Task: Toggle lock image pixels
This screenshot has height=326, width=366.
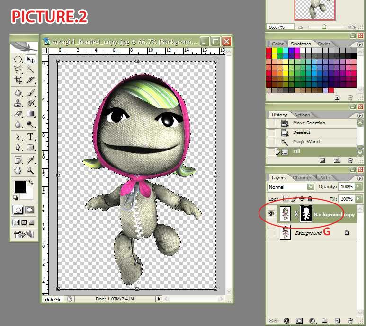Action: (294, 199)
